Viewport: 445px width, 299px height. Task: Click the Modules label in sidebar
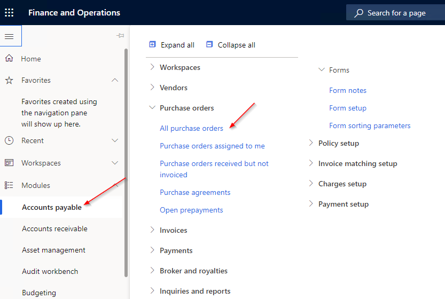36,185
